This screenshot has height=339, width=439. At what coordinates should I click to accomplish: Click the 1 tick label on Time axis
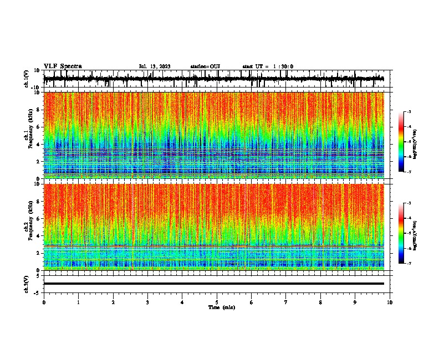pos(78,302)
